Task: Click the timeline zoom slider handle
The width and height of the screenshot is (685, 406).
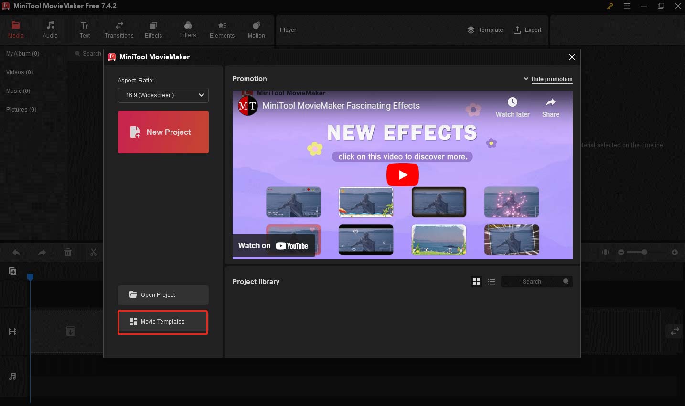Action: [x=644, y=252]
